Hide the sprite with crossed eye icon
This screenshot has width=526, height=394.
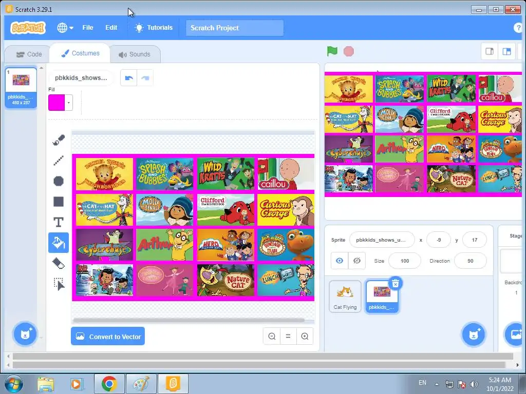[356, 261]
